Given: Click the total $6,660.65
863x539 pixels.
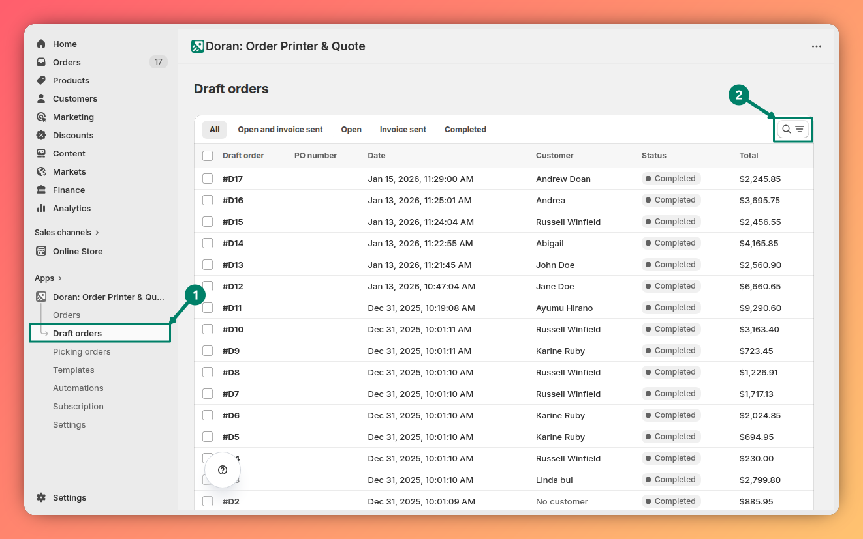Looking at the screenshot, I should pos(761,286).
